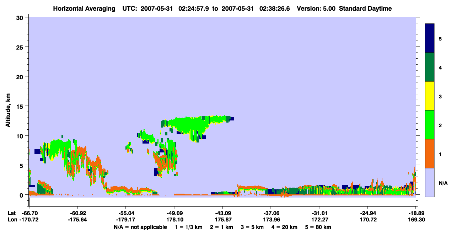462x237 pixels.
Task: Click the altitude tick label 20
Action: pyautogui.click(x=21, y=76)
